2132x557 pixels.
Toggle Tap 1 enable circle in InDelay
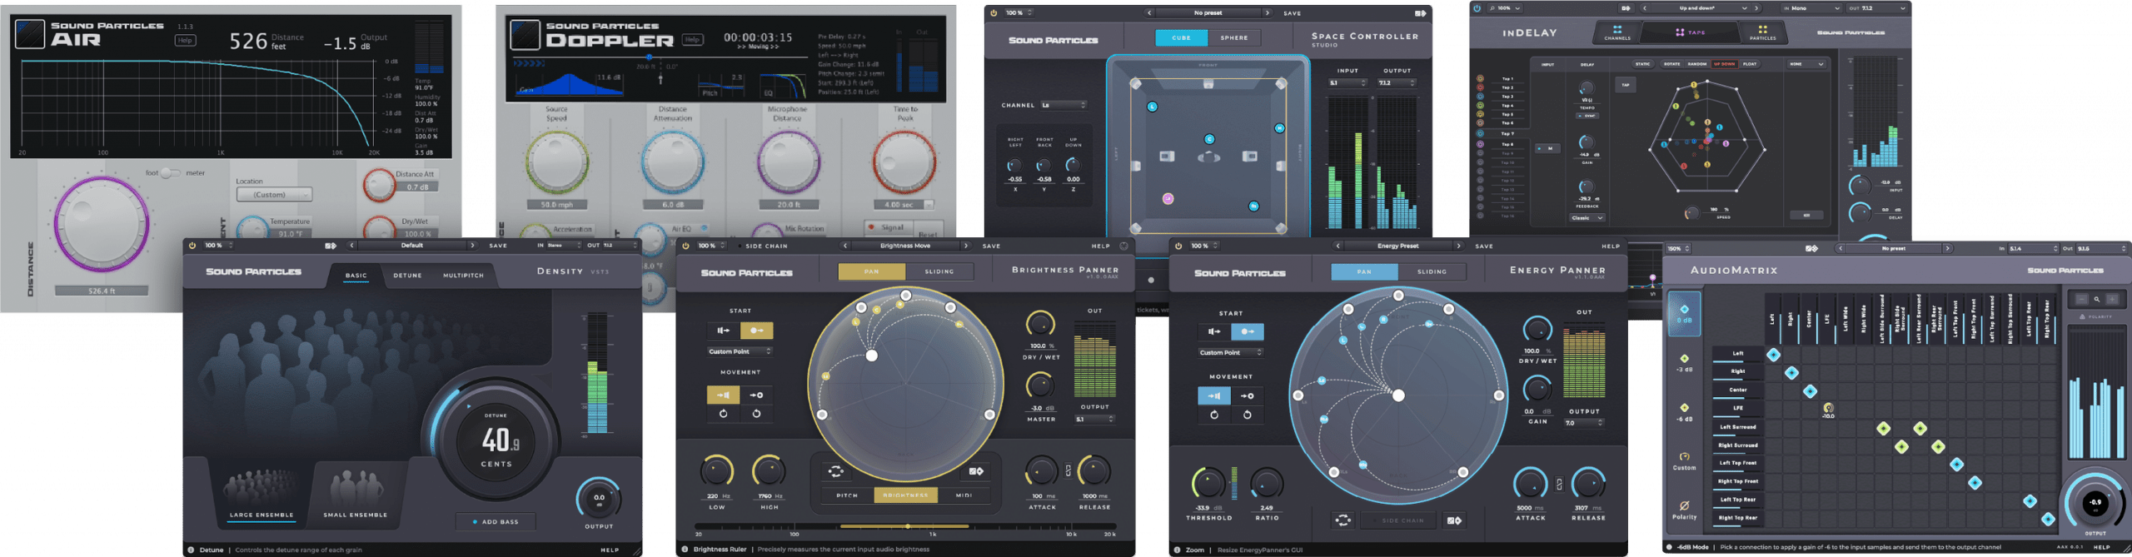click(x=1480, y=78)
